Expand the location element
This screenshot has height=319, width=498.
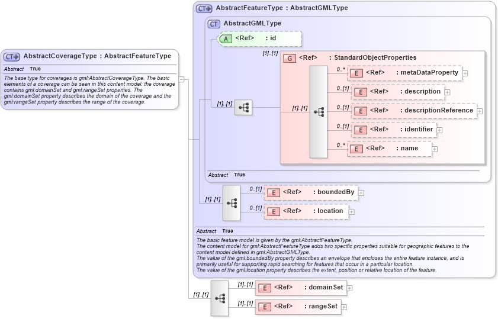[352, 212]
